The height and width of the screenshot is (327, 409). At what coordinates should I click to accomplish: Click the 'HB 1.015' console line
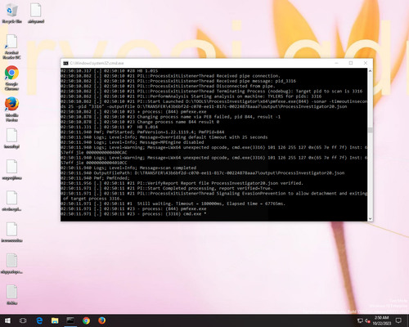(x=109, y=71)
